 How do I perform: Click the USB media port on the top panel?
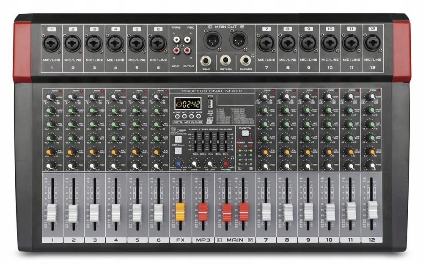pyautogui.click(x=210, y=104)
